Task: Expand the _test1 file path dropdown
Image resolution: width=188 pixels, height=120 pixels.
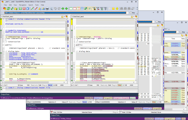Action: tap(64, 17)
